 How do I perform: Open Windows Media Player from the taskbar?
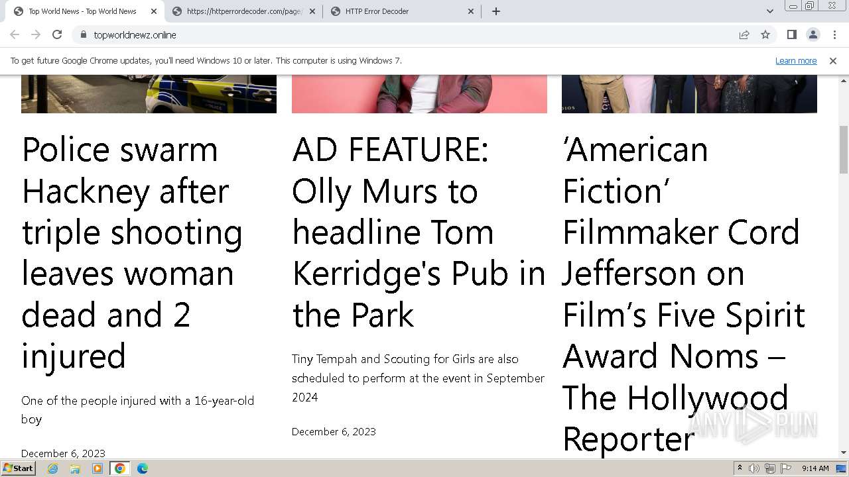(98, 468)
